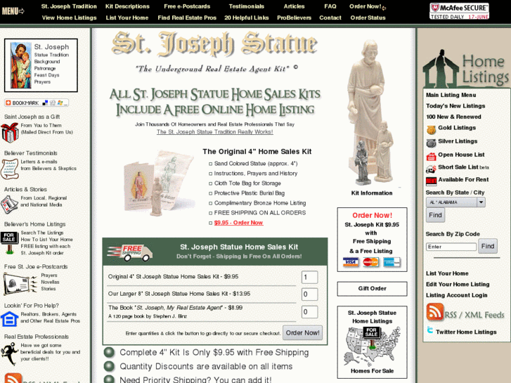
Task: Open Testimonials menu item
Action: pos(247,6)
